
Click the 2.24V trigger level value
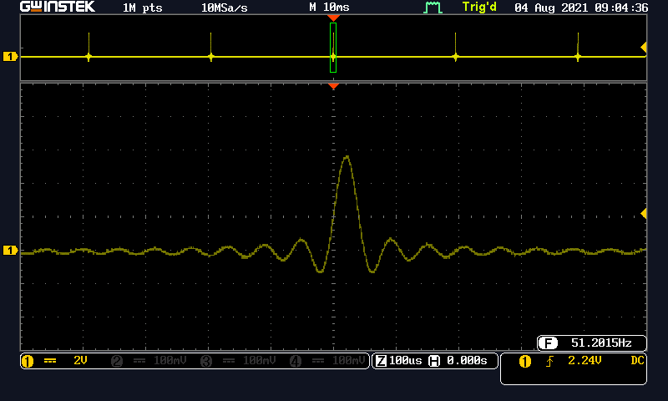coord(584,361)
